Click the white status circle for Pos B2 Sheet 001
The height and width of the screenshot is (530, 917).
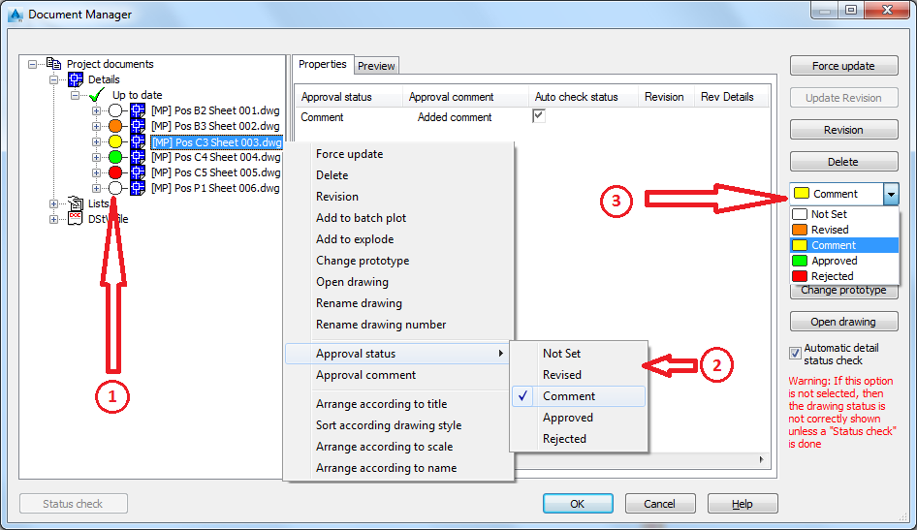coord(115,110)
